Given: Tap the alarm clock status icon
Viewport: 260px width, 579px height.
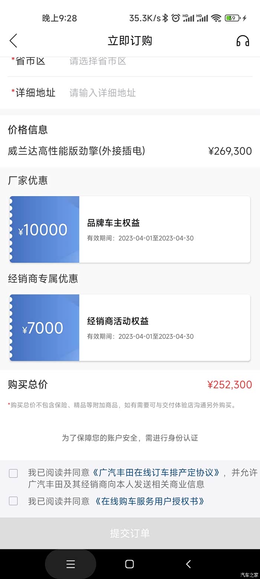Looking at the screenshot, I should click(x=176, y=18).
